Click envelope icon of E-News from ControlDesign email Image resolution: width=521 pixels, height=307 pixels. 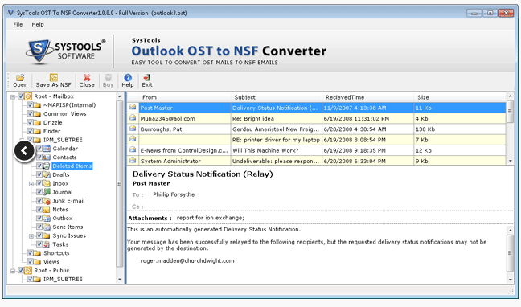coord(133,149)
